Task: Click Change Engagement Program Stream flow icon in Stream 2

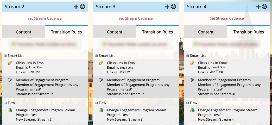Action: (x=10, y=110)
